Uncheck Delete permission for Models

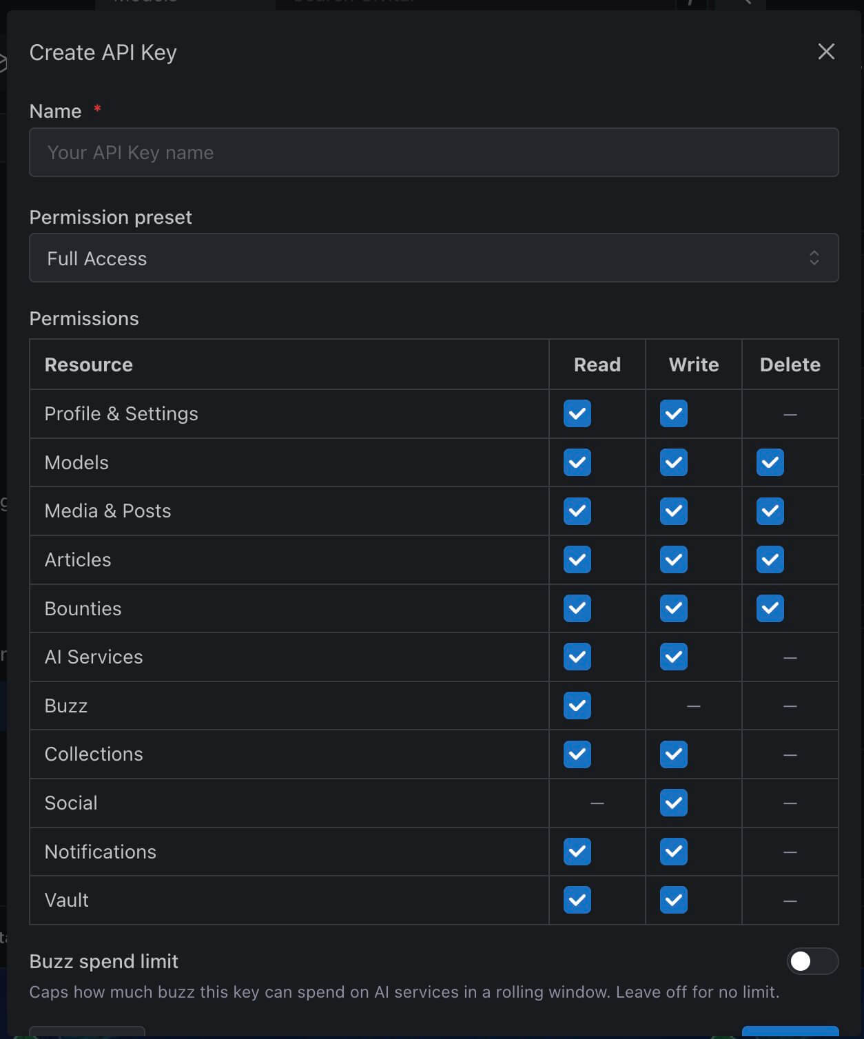click(x=770, y=462)
